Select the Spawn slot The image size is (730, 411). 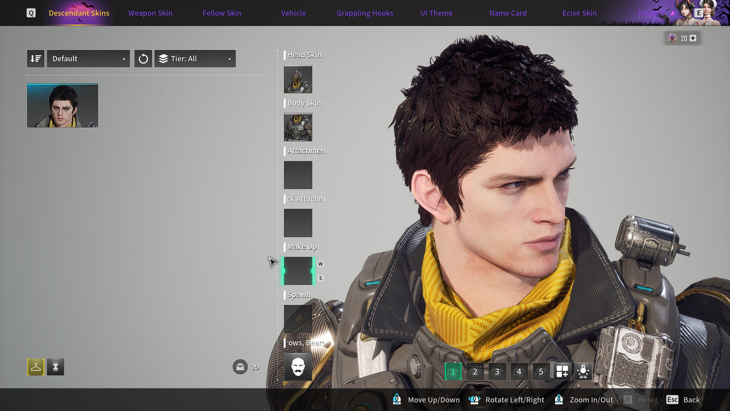[298, 319]
